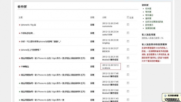Open the 中華贈品 message
The image size is (181, 102).
[25, 67]
